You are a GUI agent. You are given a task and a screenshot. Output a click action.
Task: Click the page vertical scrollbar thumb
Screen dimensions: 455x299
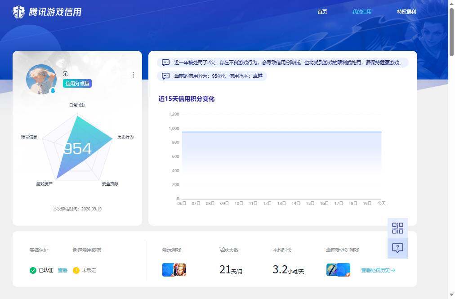tap(451, 32)
